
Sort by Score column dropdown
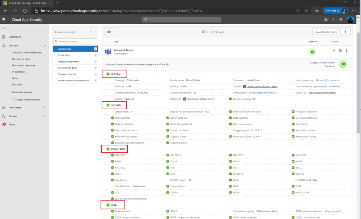(313, 41)
